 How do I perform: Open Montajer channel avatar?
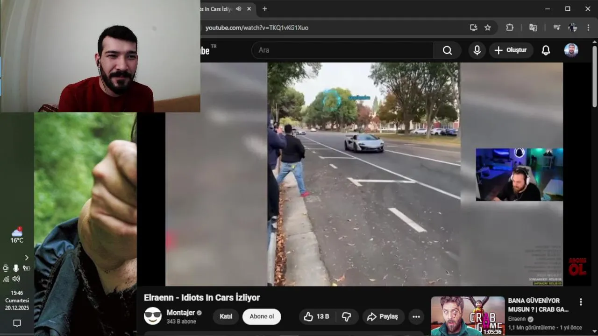153,316
